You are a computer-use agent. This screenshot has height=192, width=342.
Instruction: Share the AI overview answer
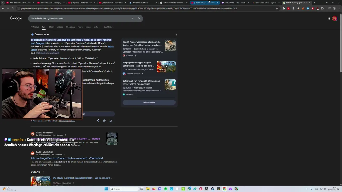coord(98,121)
